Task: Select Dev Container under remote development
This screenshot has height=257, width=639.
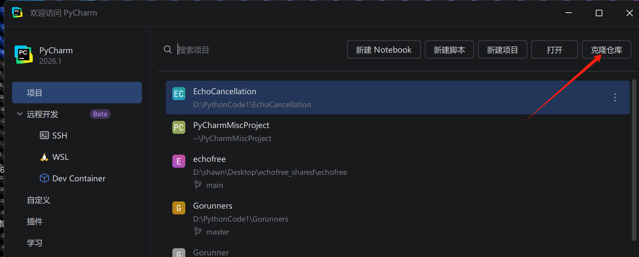Action: (79, 178)
